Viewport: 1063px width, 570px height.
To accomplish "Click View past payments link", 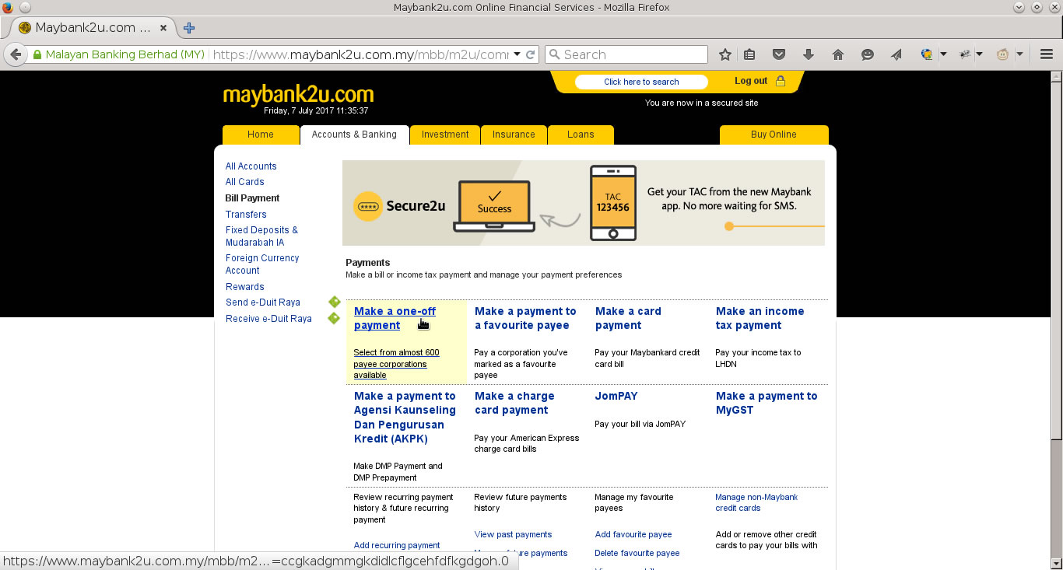I will pos(513,534).
